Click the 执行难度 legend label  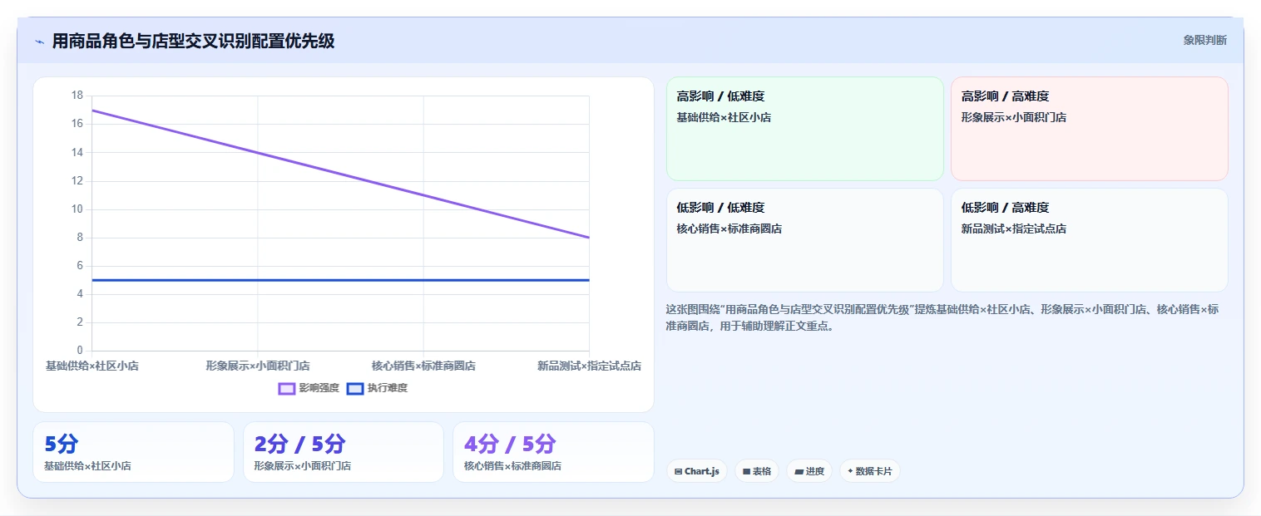pos(388,388)
